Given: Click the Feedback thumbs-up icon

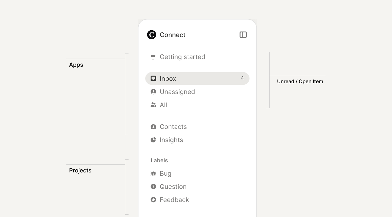Looking at the screenshot, I should point(153,200).
